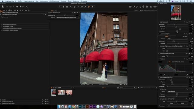Click the white balance eyedropper beside Режим

point(192,39)
